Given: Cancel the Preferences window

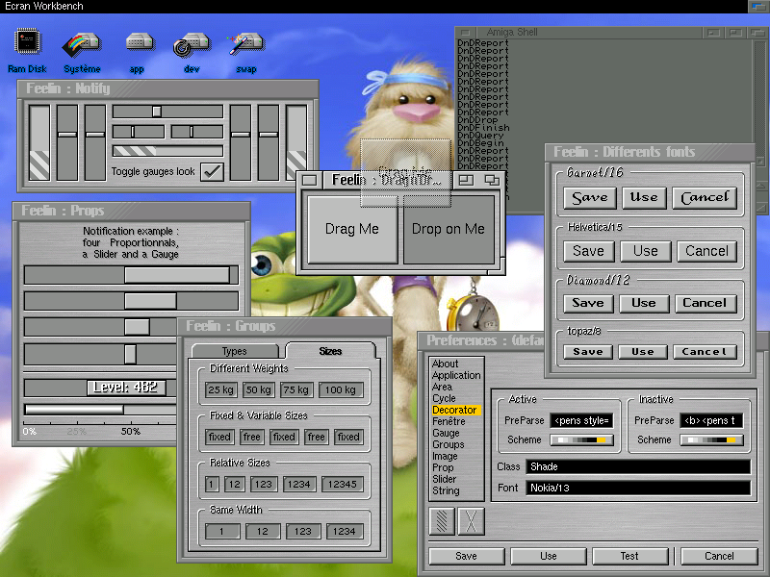Looking at the screenshot, I should point(719,557).
